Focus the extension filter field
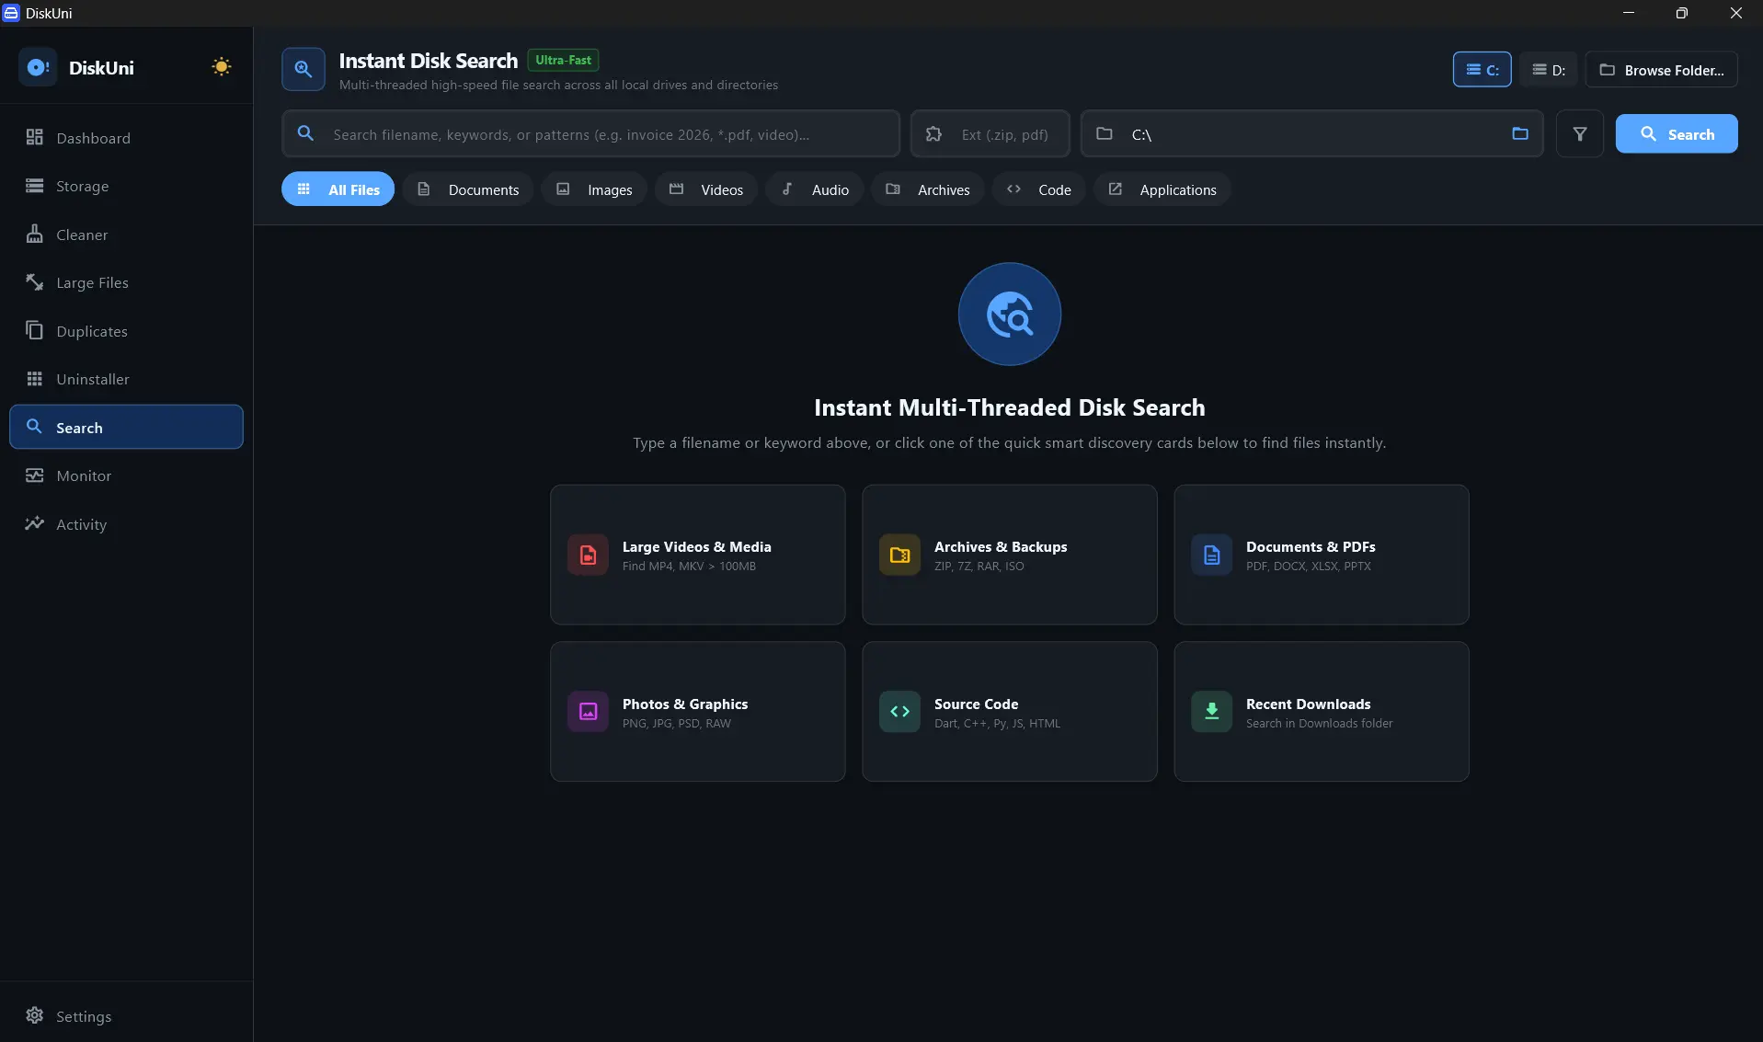1763x1042 pixels. tap(990, 134)
